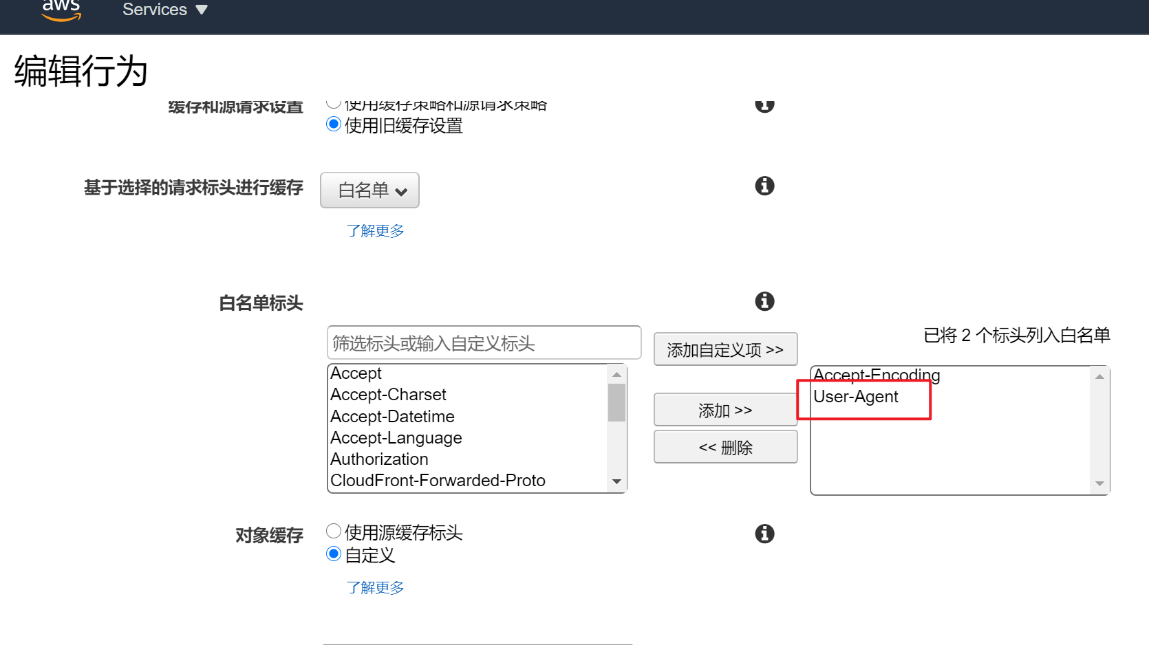Click 添加 >> button
Screen dimensions: 1149x645
click(725, 410)
